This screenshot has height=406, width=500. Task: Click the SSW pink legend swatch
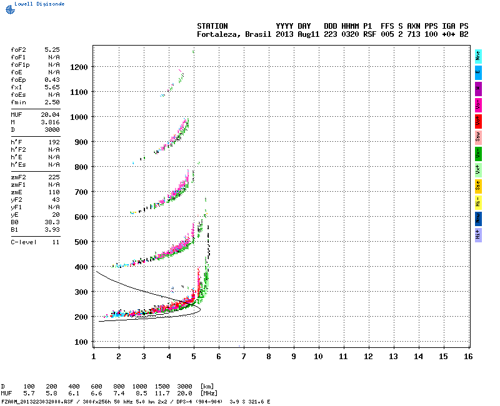(478, 137)
